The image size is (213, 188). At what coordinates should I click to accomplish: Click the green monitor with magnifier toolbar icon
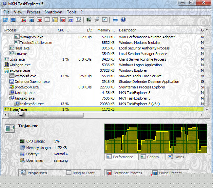point(88,20)
